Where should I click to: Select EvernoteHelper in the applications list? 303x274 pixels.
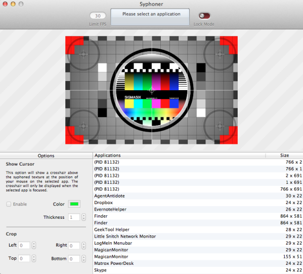(x=198, y=209)
